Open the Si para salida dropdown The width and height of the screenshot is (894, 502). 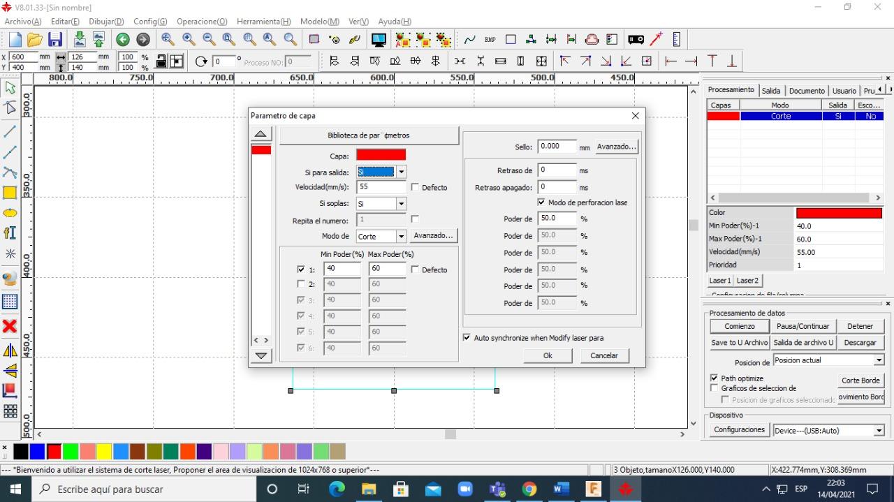[401, 172]
